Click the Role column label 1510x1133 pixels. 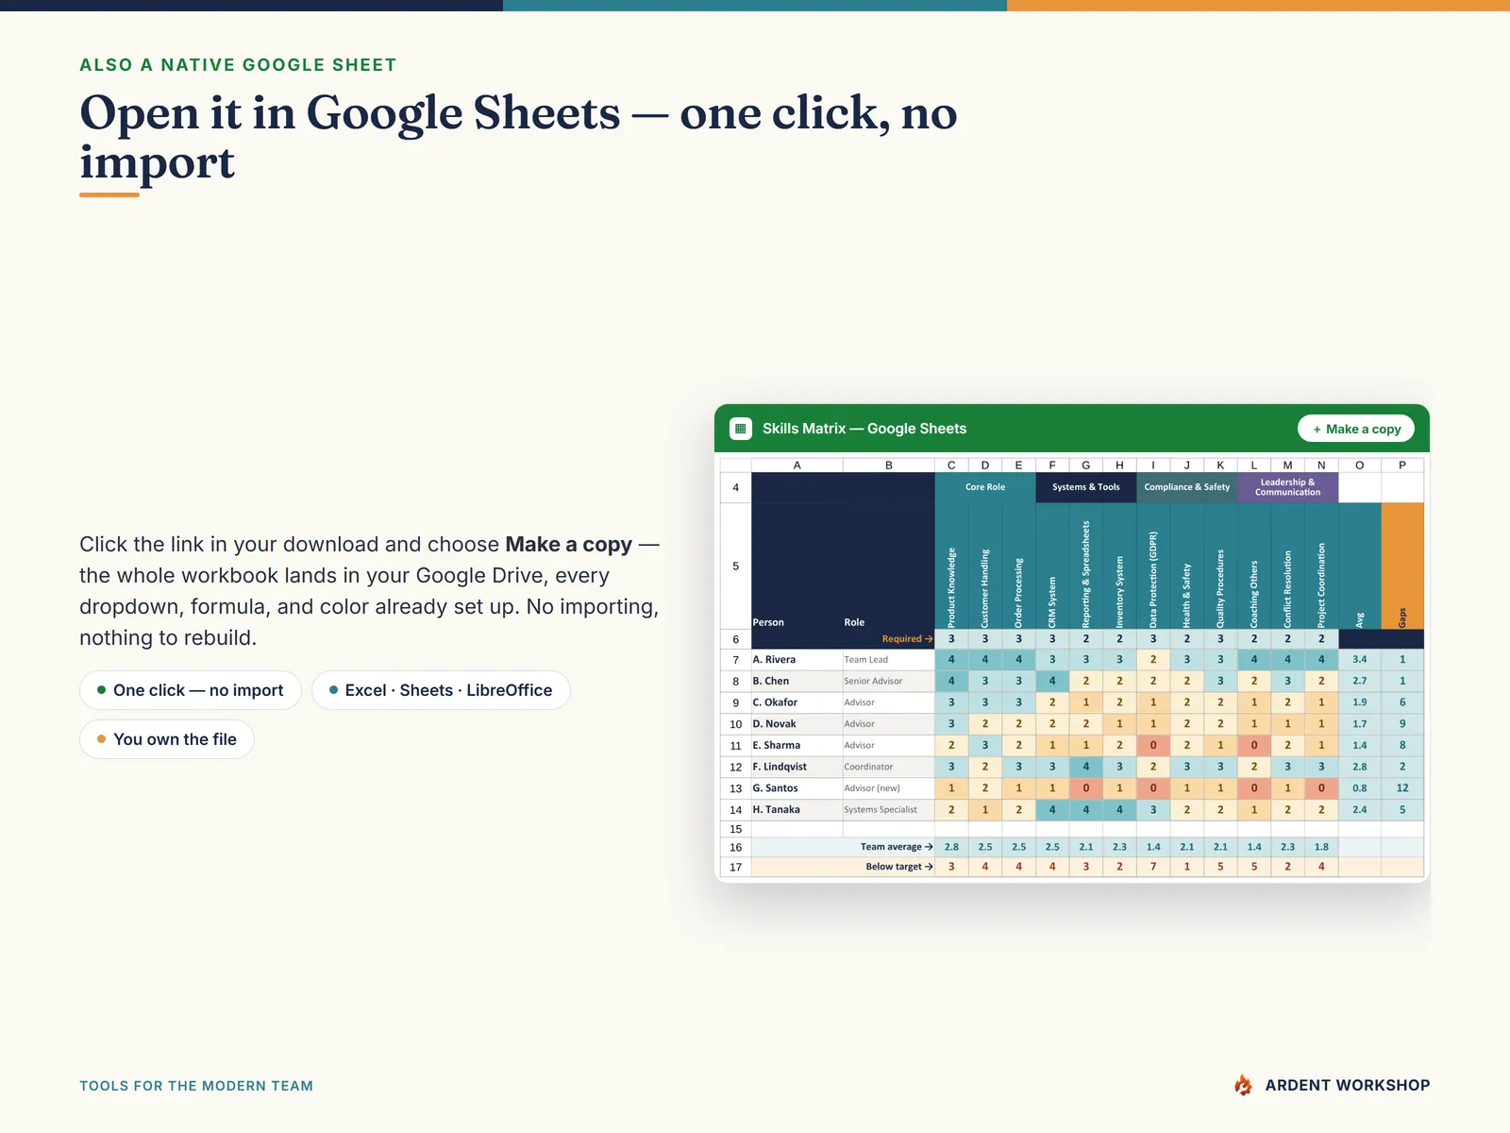(854, 622)
